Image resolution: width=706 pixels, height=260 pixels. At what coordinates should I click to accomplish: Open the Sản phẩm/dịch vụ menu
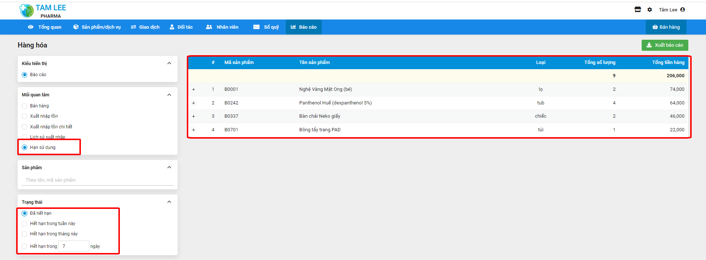click(97, 27)
